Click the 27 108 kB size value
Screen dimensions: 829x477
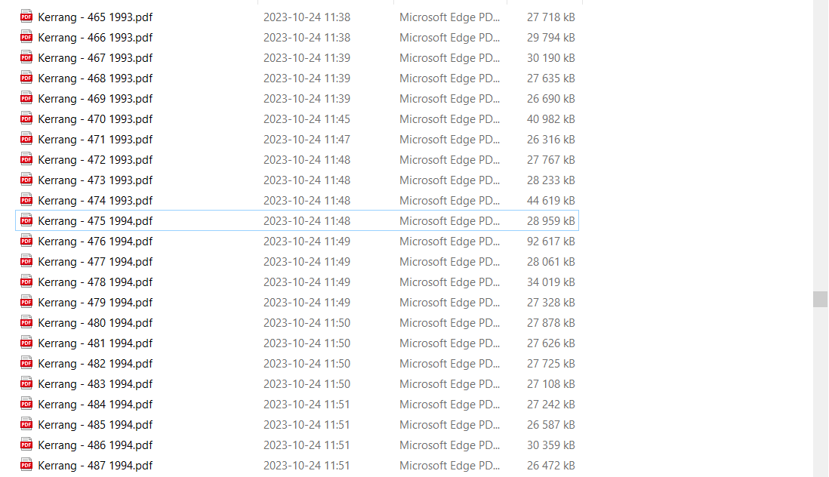coord(550,384)
